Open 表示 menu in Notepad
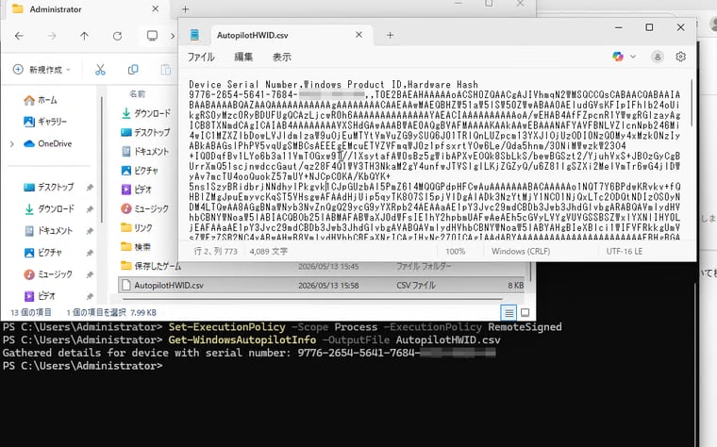The height and width of the screenshot is (447, 717). pos(282,58)
